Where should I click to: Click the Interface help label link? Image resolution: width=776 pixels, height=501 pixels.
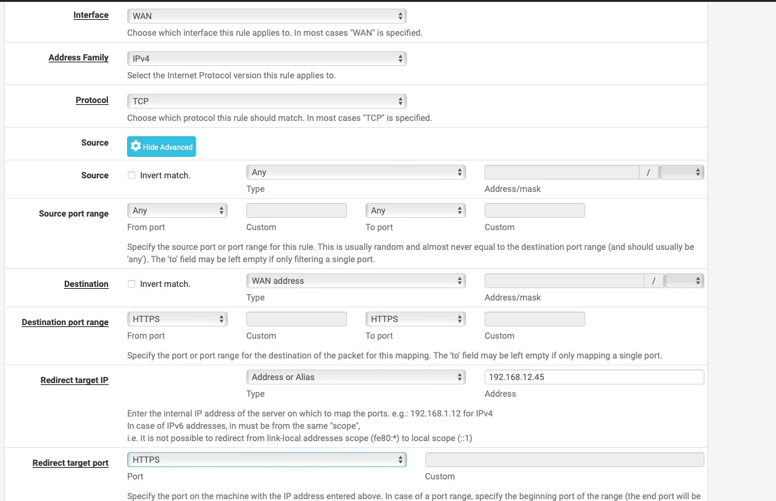91,15
